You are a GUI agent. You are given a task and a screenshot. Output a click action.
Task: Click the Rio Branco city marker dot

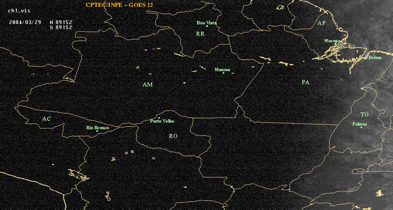97,131
